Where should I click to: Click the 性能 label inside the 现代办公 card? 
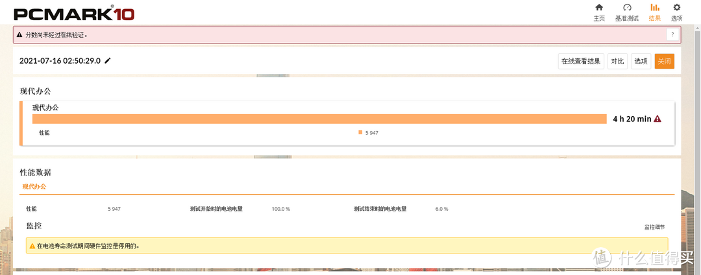click(x=44, y=132)
